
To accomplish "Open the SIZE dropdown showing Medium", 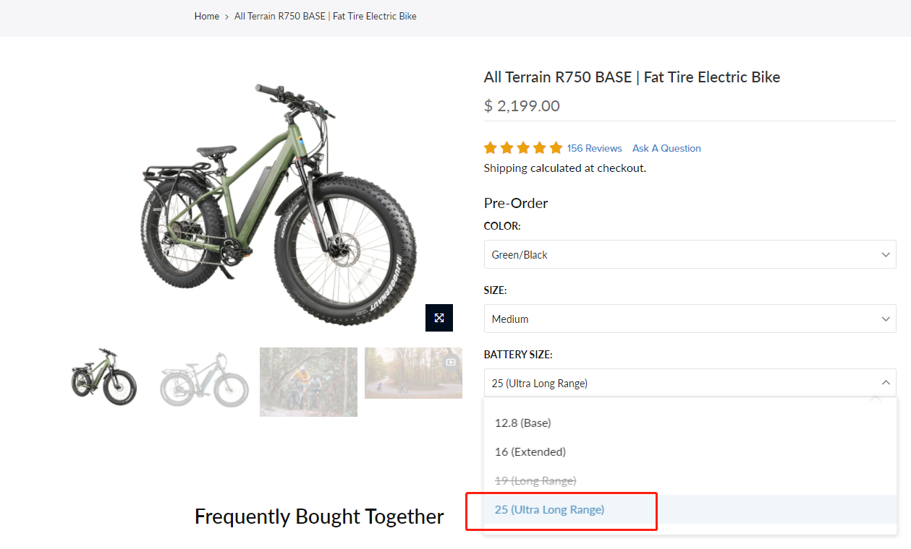I will pos(690,319).
